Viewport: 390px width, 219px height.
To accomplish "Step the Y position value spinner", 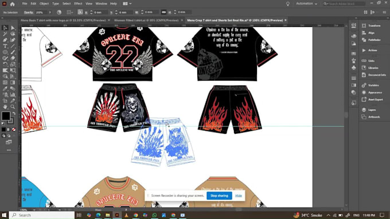I will coord(116,12).
